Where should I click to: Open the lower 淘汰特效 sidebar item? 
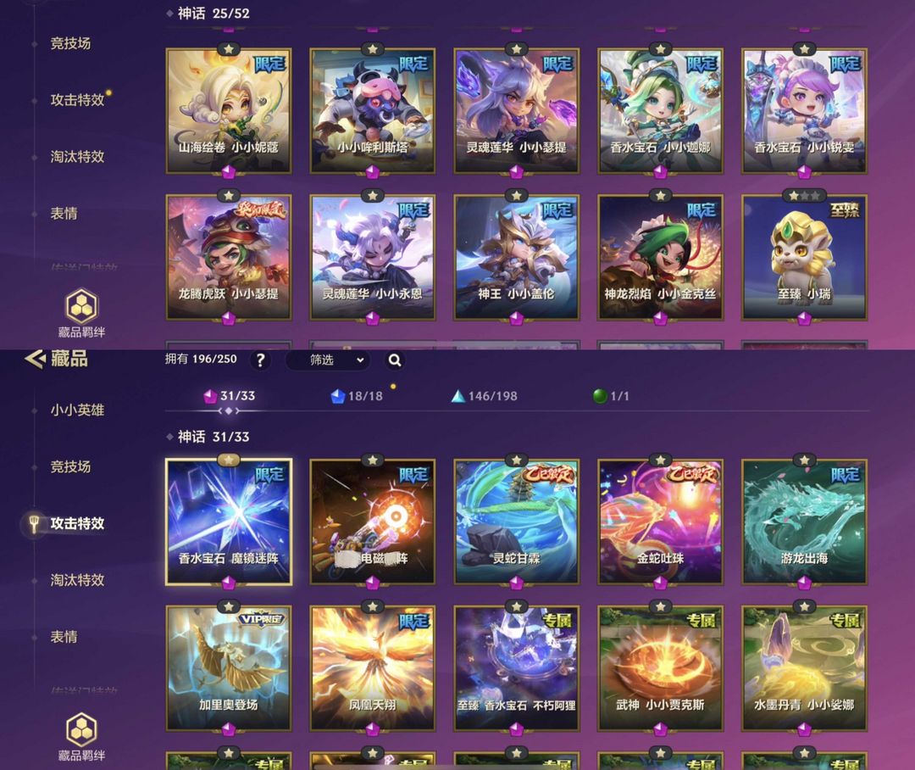point(77,580)
